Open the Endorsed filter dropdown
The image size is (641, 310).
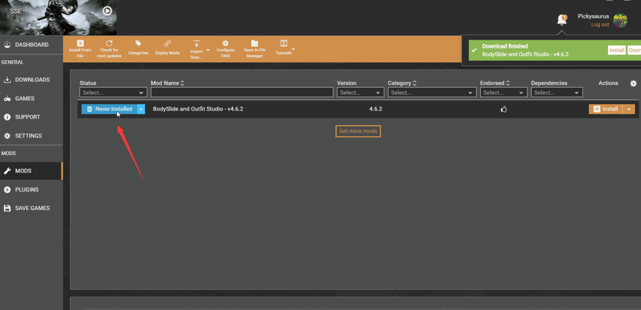pyautogui.click(x=503, y=93)
